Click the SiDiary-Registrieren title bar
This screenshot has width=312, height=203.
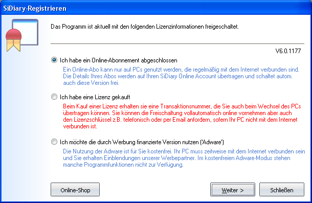[156, 8]
